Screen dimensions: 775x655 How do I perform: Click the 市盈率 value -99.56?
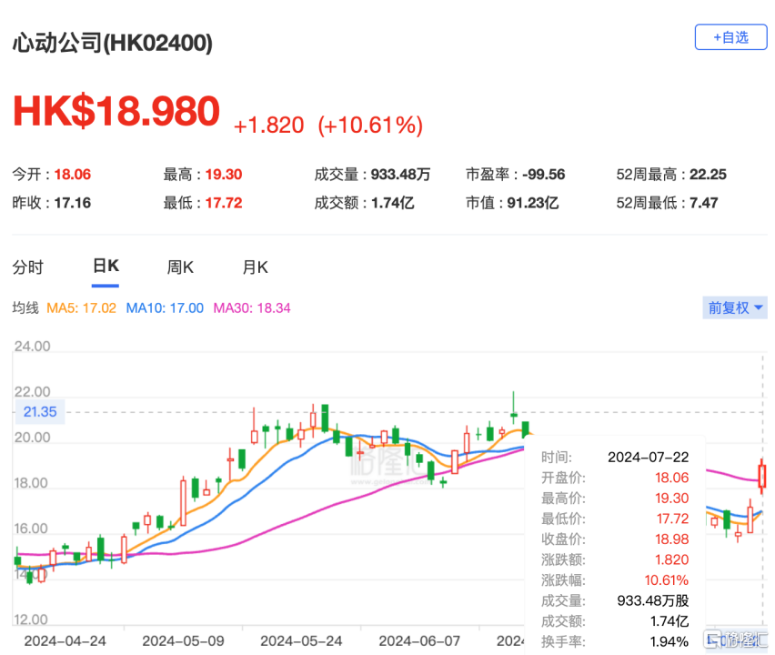pos(544,175)
